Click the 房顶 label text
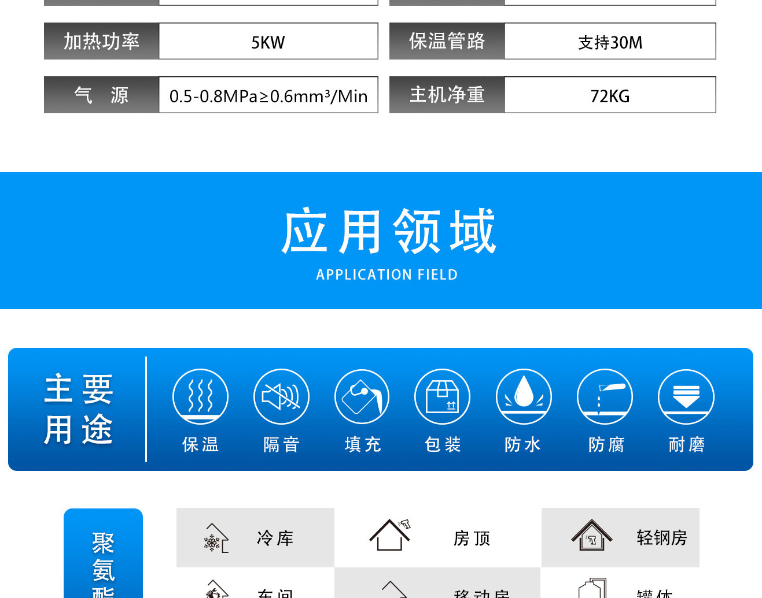This screenshot has width=762, height=598. (472, 538)
